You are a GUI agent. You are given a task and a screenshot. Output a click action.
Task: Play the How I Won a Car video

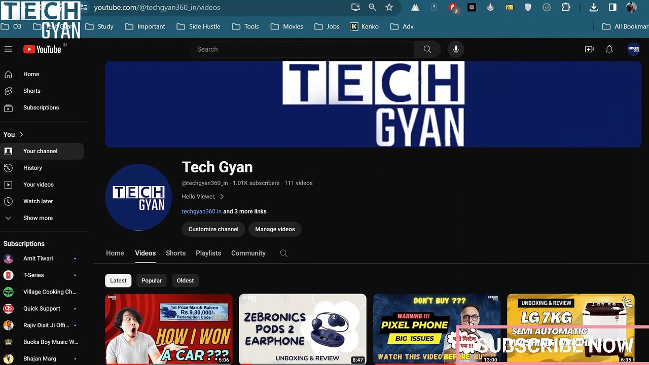click(169, 330)
